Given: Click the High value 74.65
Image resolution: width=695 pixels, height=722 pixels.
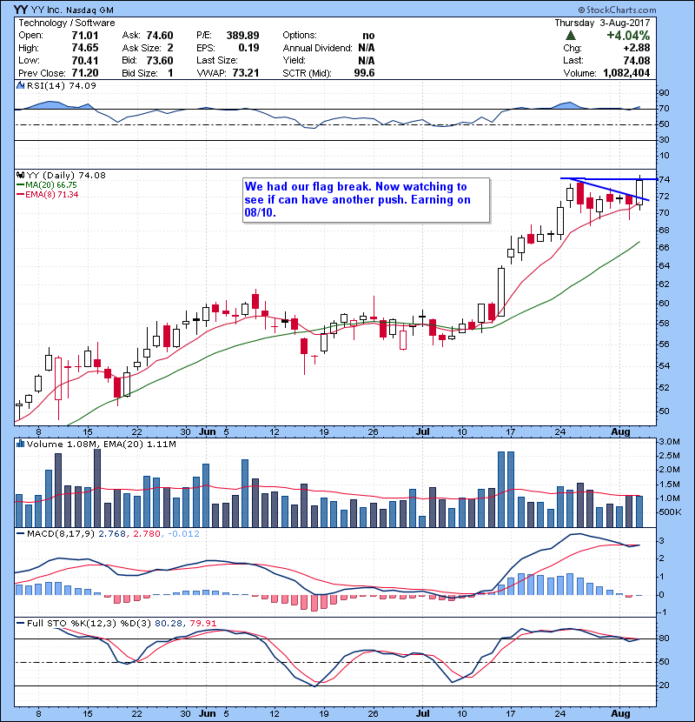Looking at the screenshot, I should pyautogui.click(x=85, y=48).
